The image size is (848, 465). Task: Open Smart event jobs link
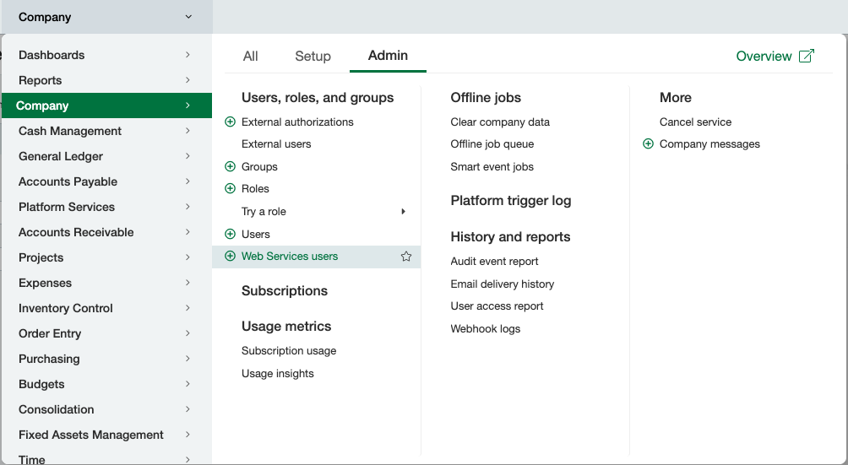click(492, 167)
